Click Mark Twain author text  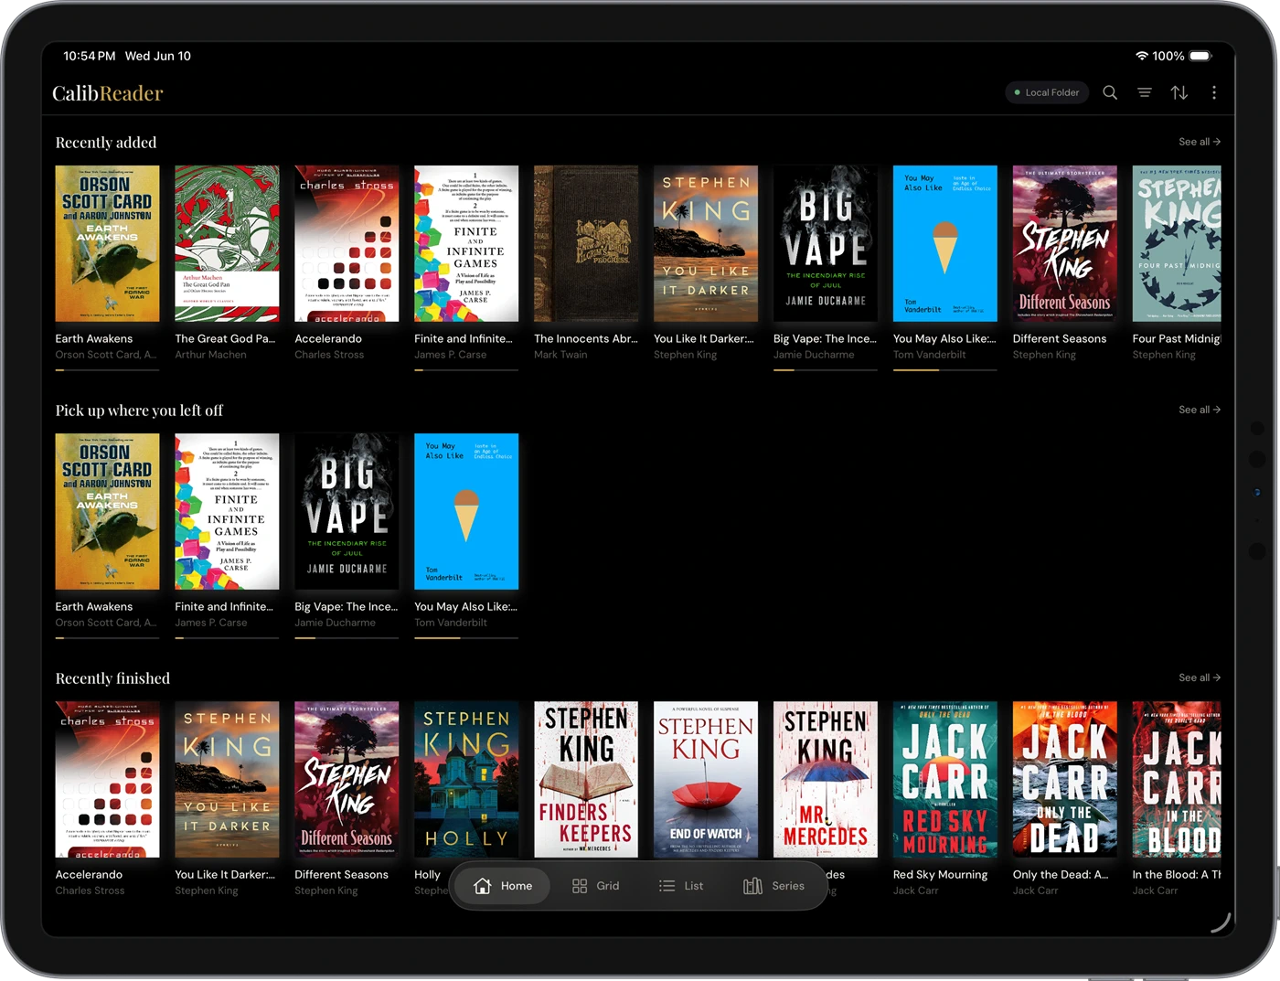[x=560, y=355]
